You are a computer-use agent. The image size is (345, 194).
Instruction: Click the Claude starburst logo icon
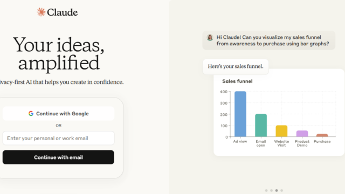point(41,12)
